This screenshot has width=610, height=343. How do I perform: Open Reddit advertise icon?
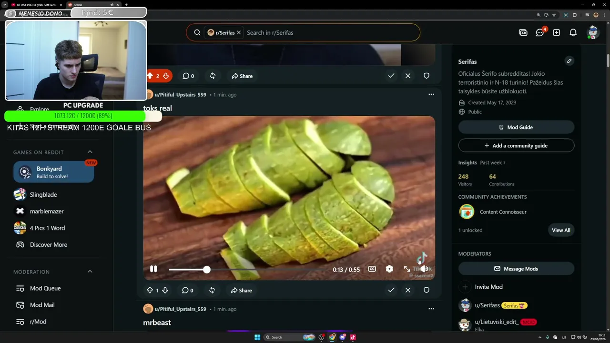523,32
